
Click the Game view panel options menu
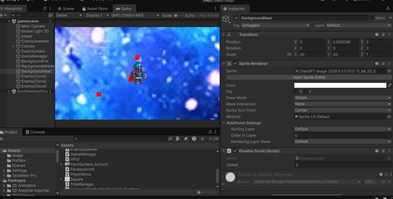[215, 8]
